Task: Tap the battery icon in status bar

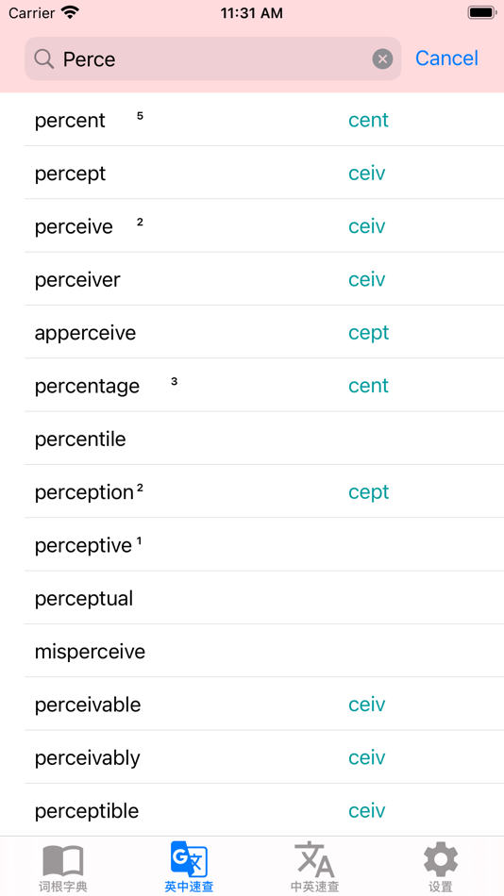Action: coord(481,12)
